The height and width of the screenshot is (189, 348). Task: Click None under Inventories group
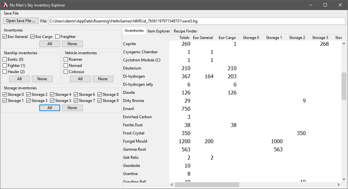click(x=72, y=44)
